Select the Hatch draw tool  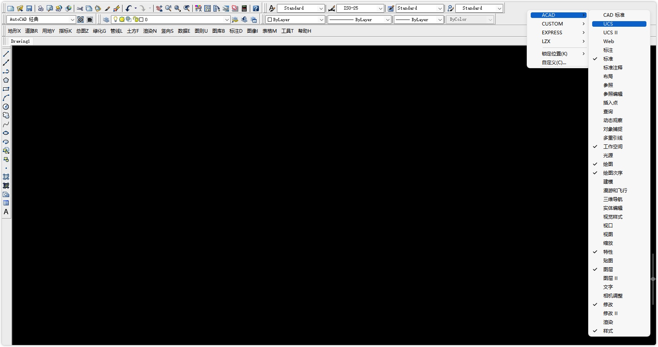point(6,177)
